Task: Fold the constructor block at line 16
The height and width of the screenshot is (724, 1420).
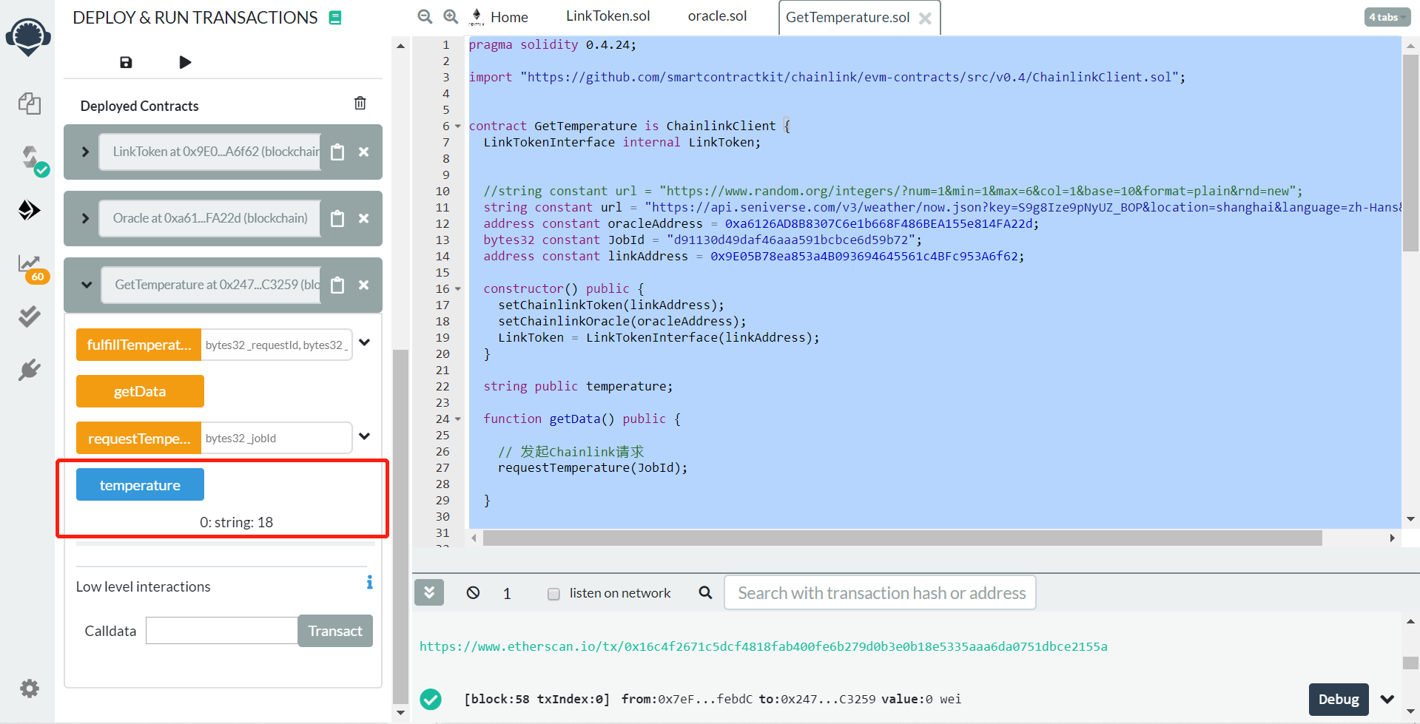Action: pos(458,289)
